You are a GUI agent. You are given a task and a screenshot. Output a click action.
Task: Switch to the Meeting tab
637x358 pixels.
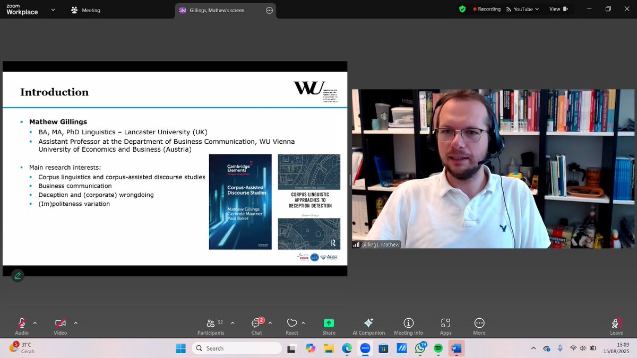click(x=87, y=10)
